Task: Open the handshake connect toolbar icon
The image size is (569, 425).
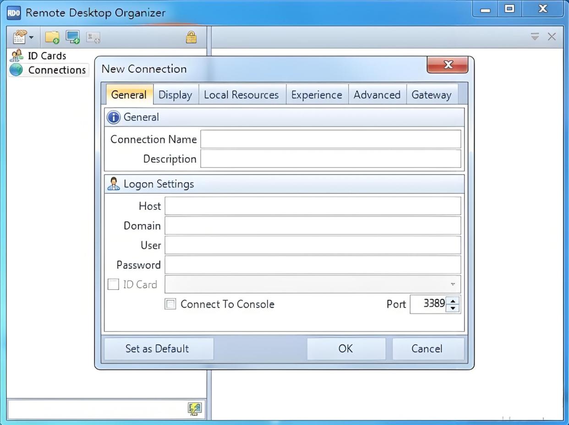Action: coord(19,37)
